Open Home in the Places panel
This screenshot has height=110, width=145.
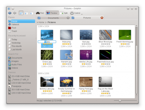(21, 21)
